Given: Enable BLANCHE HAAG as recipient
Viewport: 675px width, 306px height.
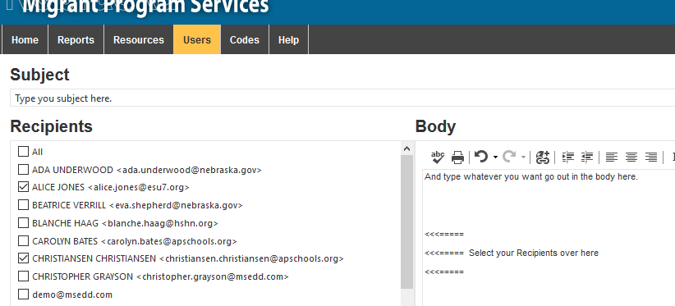Looking at the screenshot, I should (x=23, y=222).
